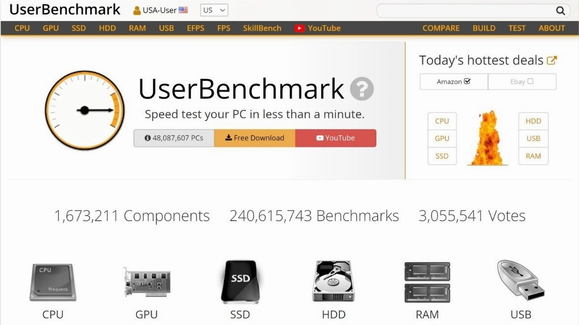Expand Today's hottest deals external link
The image size is (579, 325).
[552, 60]
